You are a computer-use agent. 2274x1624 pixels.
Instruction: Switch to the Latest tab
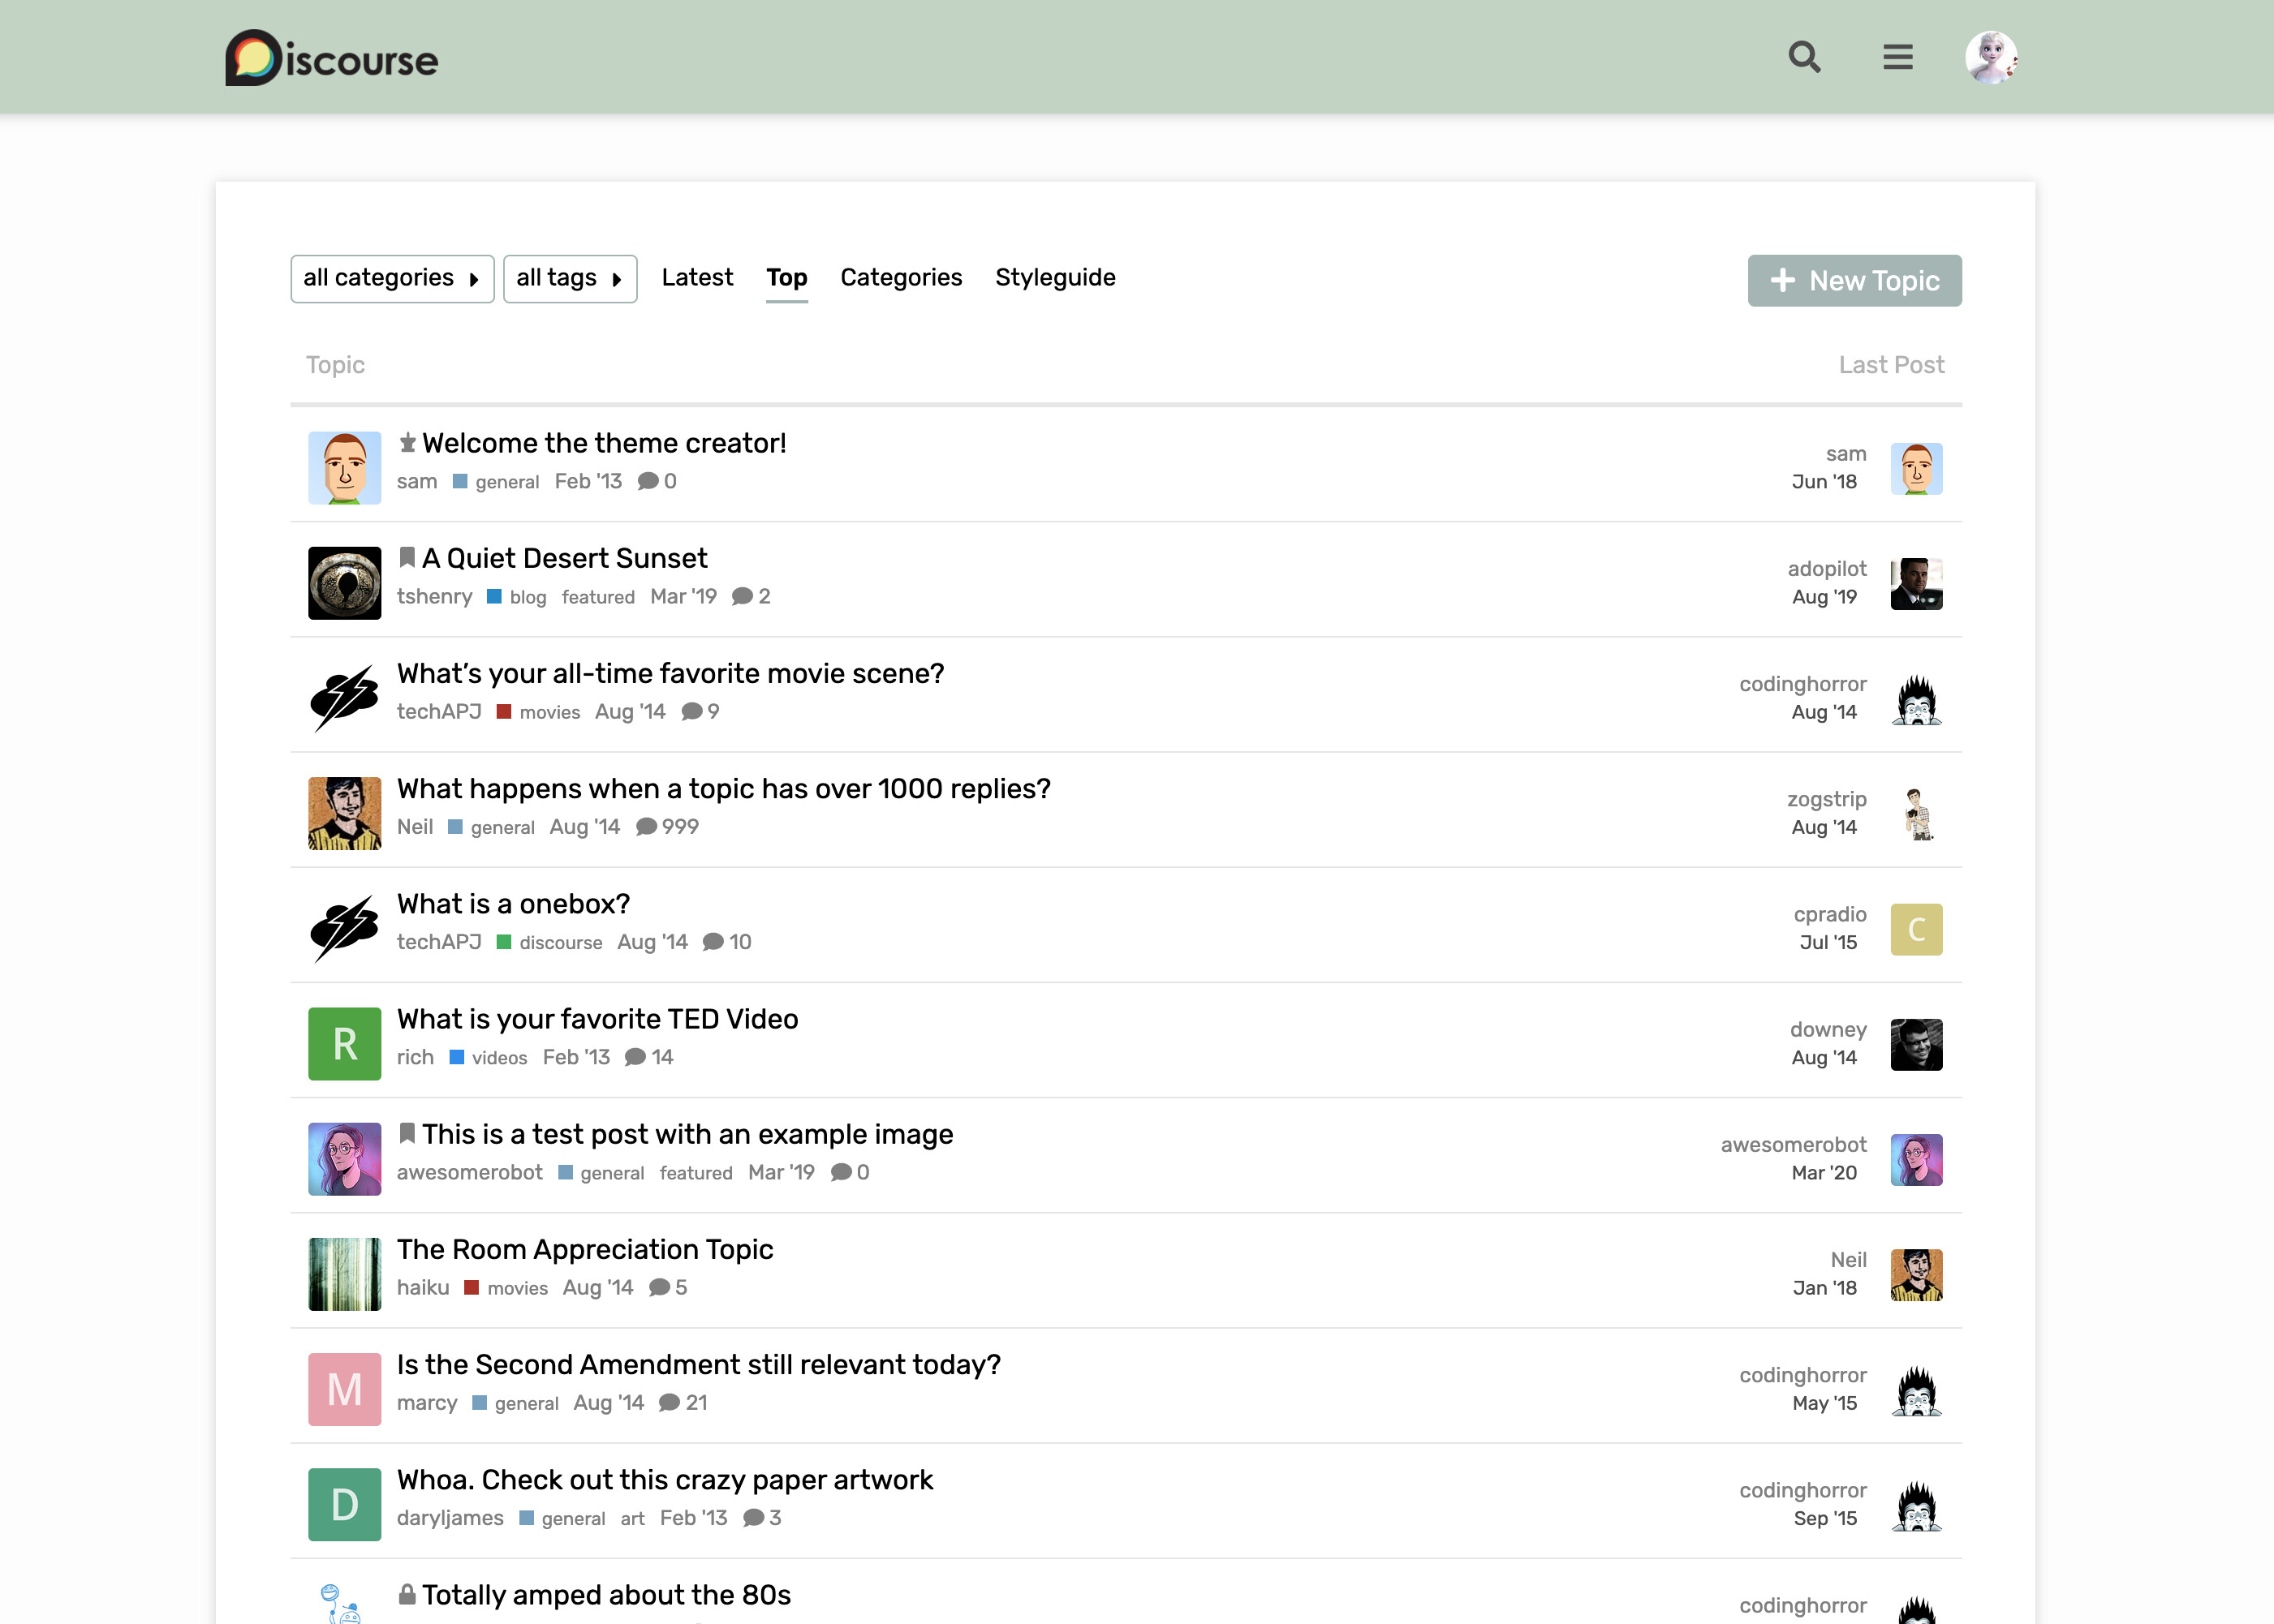coord(696,277)
